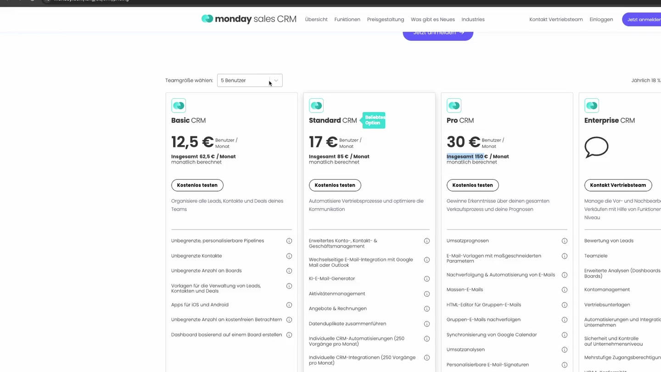
Task: Click the Pro CRM plan icon
Action: tap(454, 105)
